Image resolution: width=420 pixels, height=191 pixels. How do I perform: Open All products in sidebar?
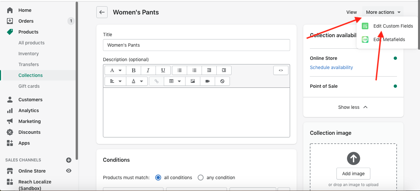click(x=32, y=43)
